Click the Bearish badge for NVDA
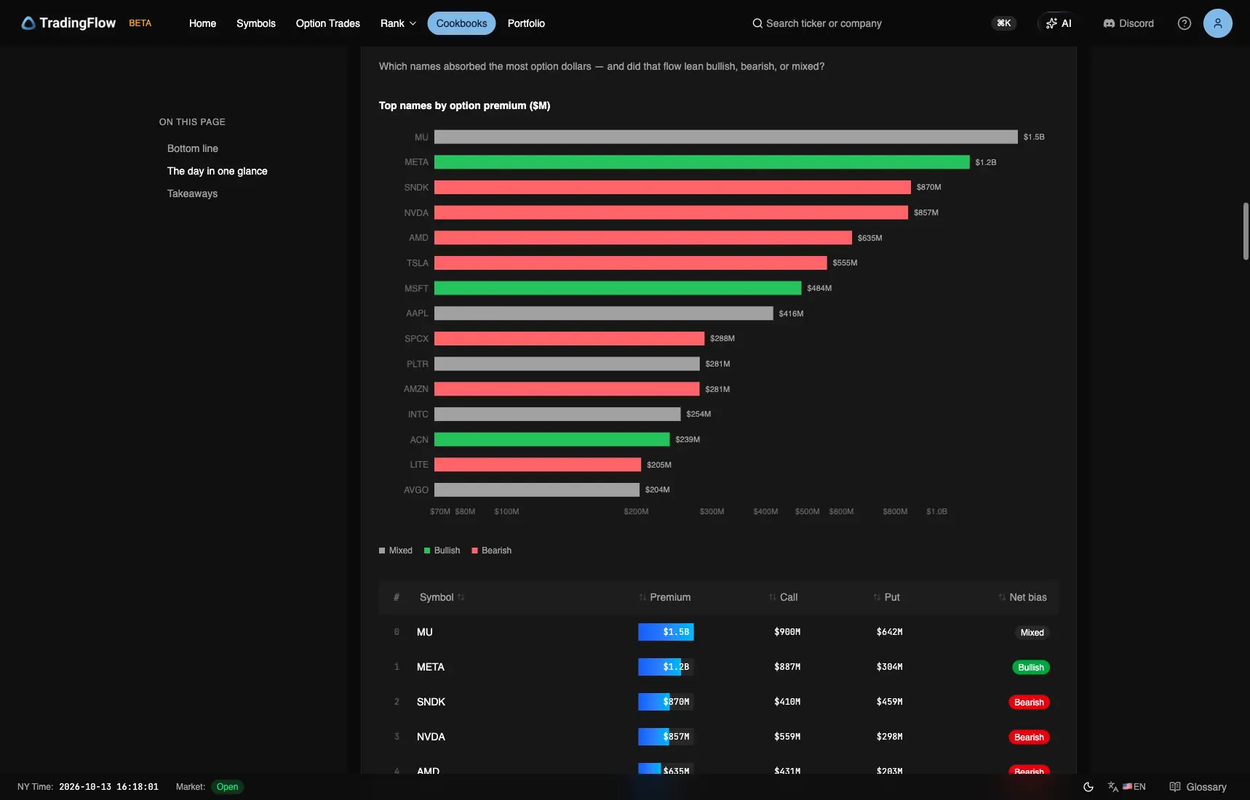 pyautogui.click(x=1029, y=737)
